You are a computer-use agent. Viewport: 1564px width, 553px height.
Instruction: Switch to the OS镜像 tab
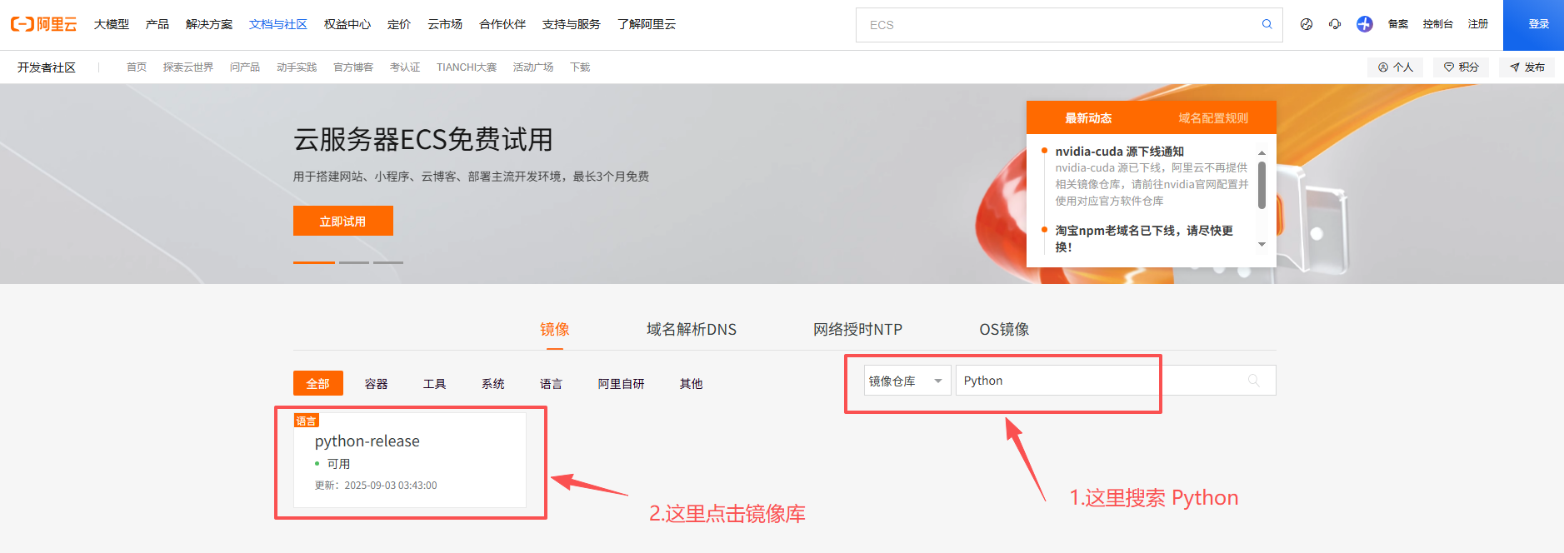pyautogui.click(x=1003, y=330)
